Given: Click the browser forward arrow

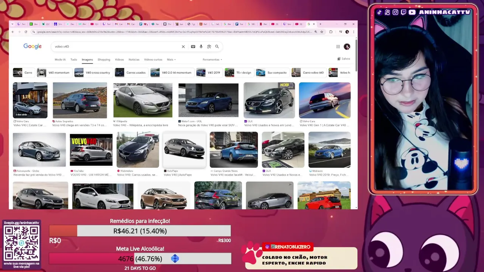Looking at the screenshot, I should [19, 32].
